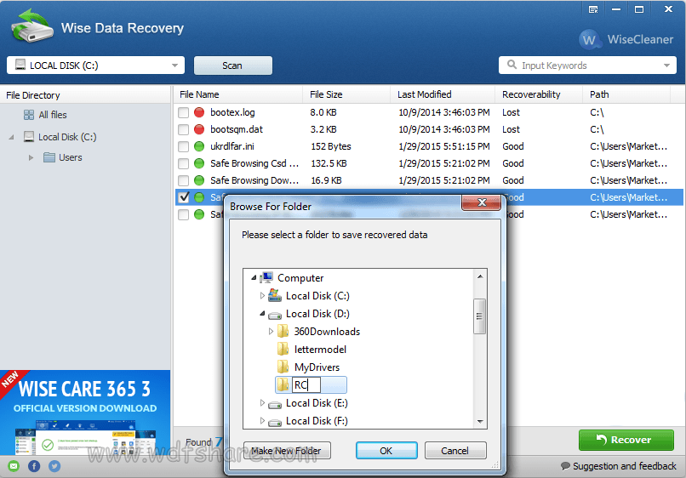Image resolution: width=686 pixels, height=478 pixels.
Task: Click the lettermodel folder icon
Action: click(x=283, y=350)
